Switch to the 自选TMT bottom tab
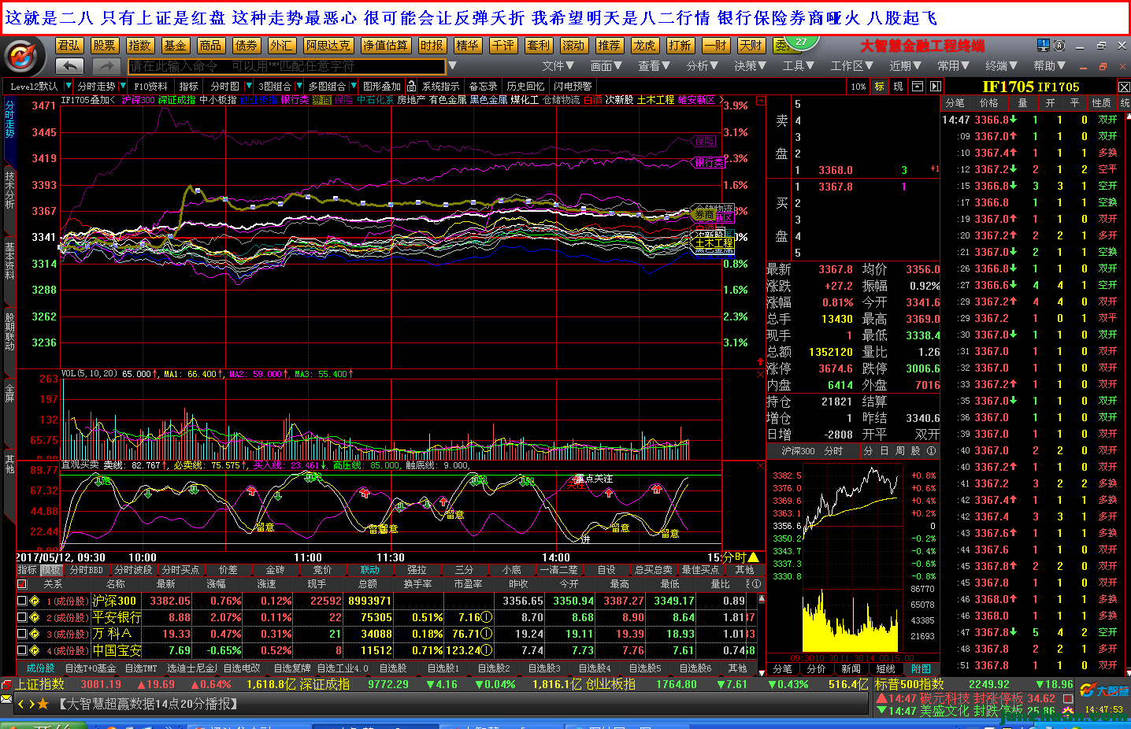Image resolution: width=1131 pixels, height=729 pixels. [141, 668]
